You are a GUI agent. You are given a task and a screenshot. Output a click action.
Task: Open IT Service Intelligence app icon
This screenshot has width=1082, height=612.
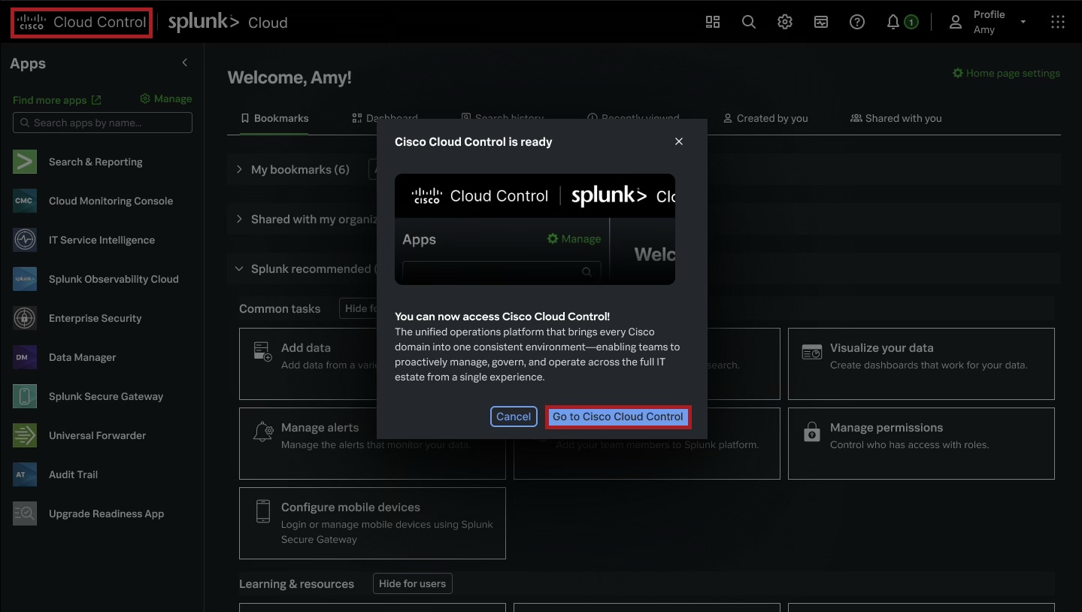25,240
